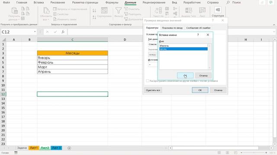Click sort descending Z-A icon
This screenshot has width=277, height=155.
tap(94, 17)
